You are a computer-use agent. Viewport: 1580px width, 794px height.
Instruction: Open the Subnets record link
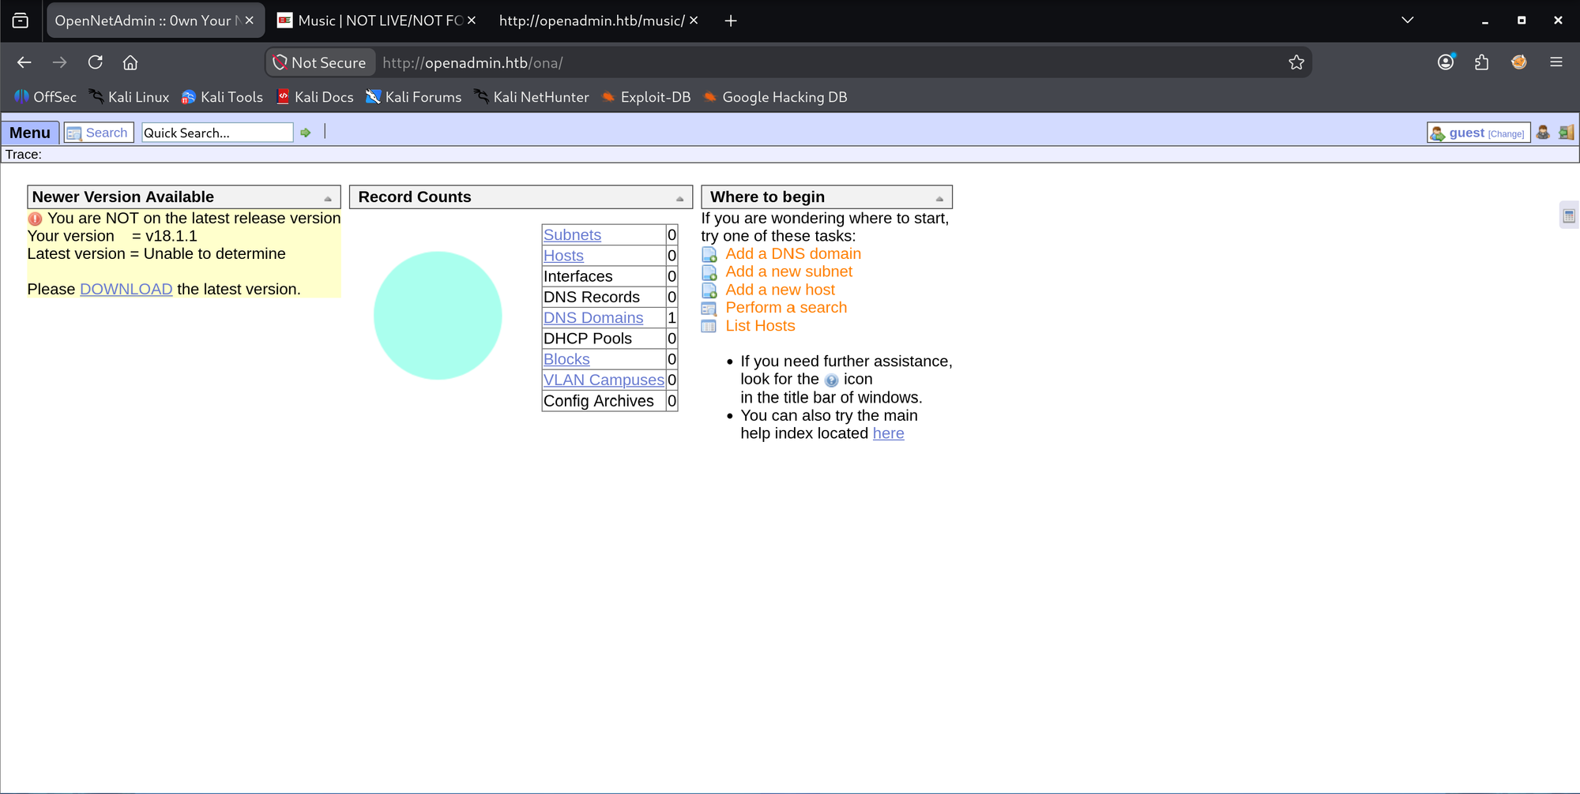tap(572, 235)
